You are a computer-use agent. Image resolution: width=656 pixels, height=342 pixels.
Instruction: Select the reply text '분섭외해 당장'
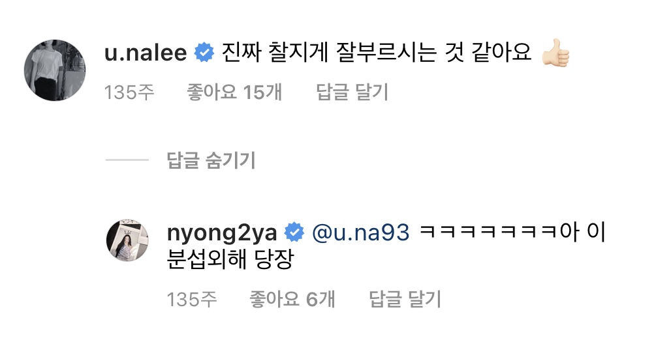[x=230, y=259]
